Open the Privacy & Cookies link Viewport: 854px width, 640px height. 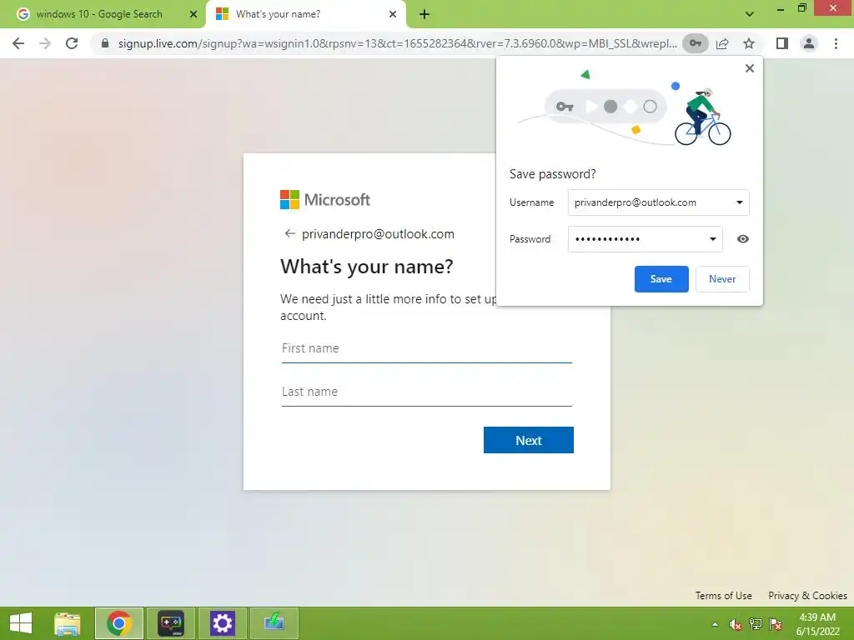coord(807,595)
